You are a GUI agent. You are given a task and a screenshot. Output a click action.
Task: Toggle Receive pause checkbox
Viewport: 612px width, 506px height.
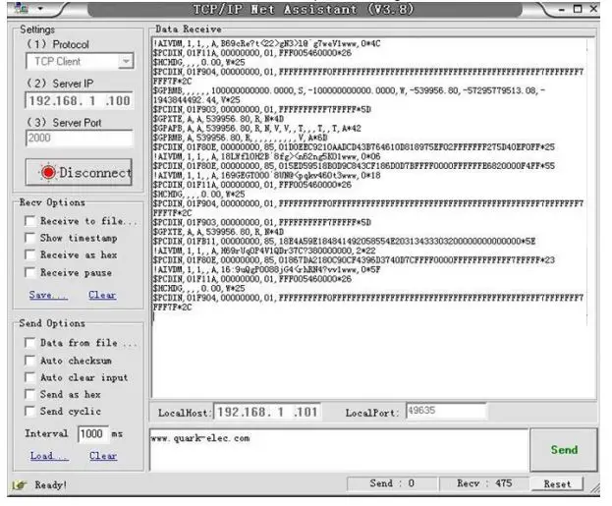(30, 272)
